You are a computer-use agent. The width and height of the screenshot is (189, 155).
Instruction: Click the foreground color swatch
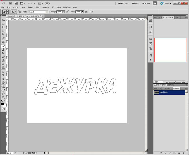tap(3, 104)
